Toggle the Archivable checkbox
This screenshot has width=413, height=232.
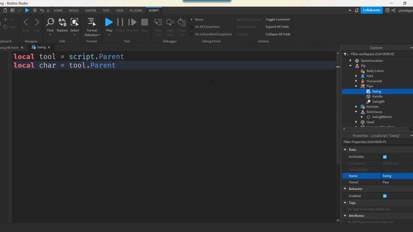coord(385,157)
